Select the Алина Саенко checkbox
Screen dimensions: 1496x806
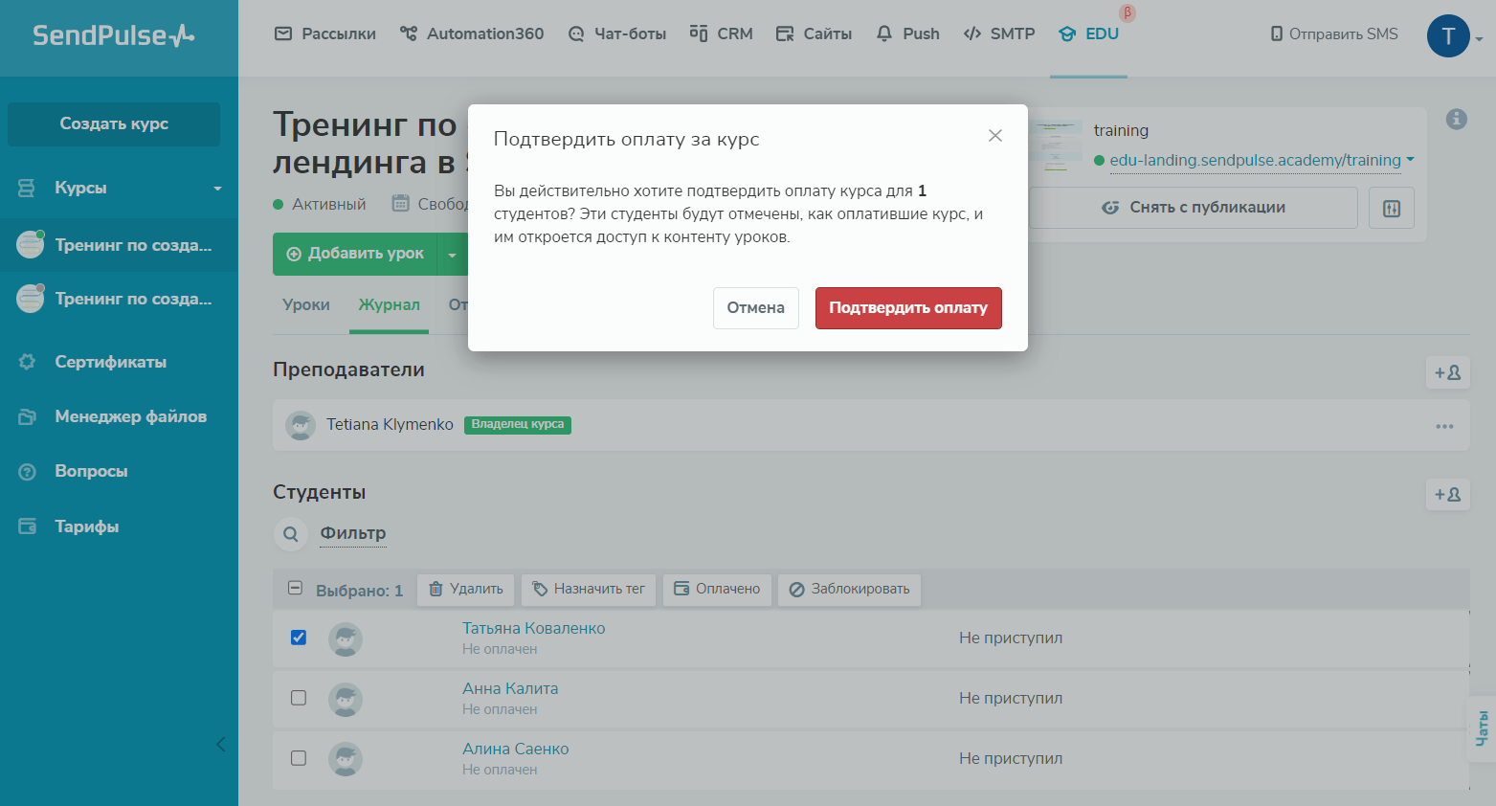[299, 758]
